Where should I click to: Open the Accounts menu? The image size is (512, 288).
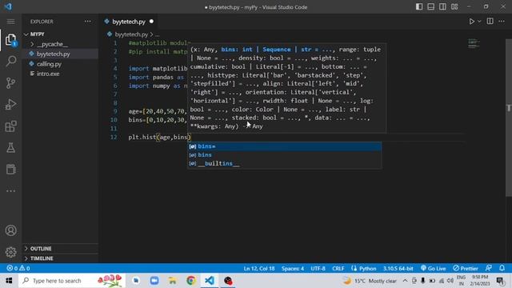pos(10,230)
